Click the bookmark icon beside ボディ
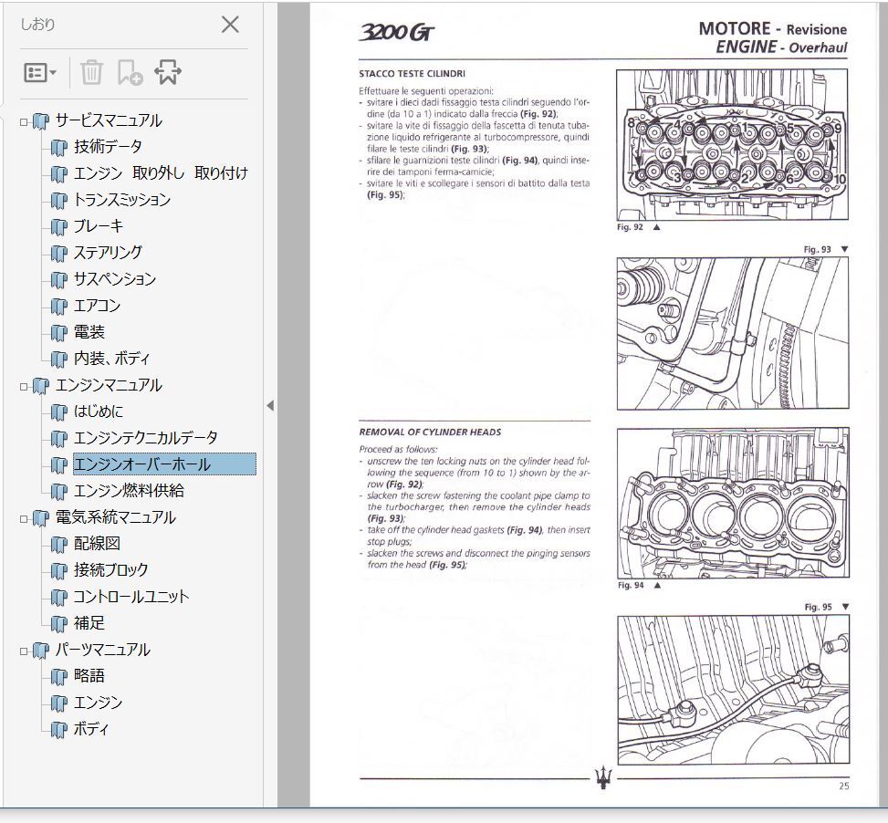Image resolution: width=888 pixels, height=823 pixels. 59,730
